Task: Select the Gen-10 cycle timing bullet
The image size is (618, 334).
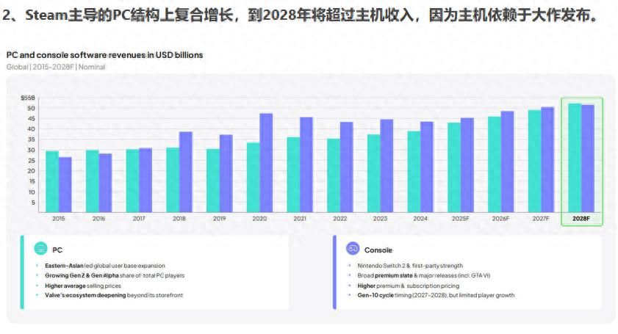Action: pyautogui.click(x=436, y=295)
